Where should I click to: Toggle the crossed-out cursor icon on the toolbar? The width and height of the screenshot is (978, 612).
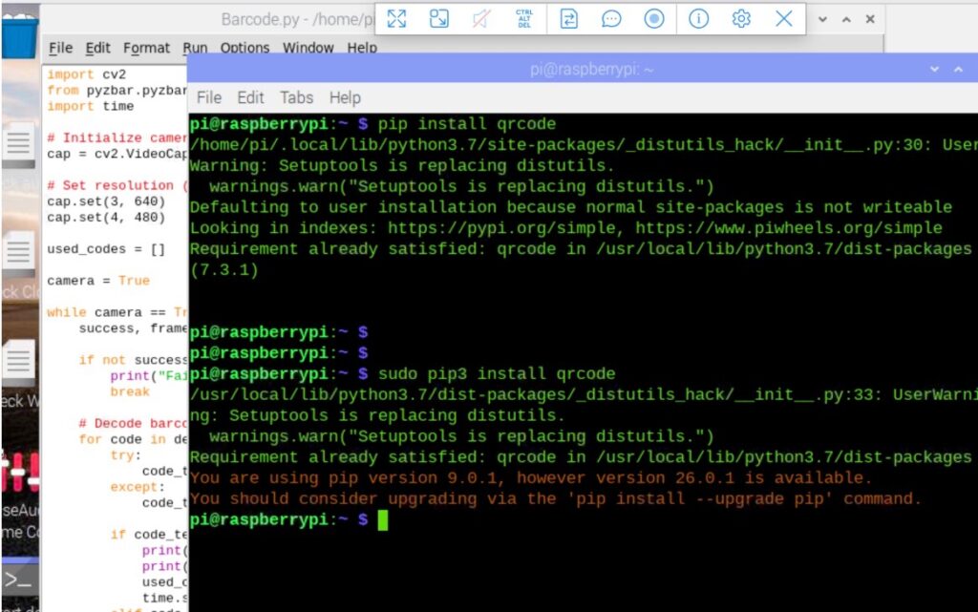pyautogui.click(x=481, y=17)
